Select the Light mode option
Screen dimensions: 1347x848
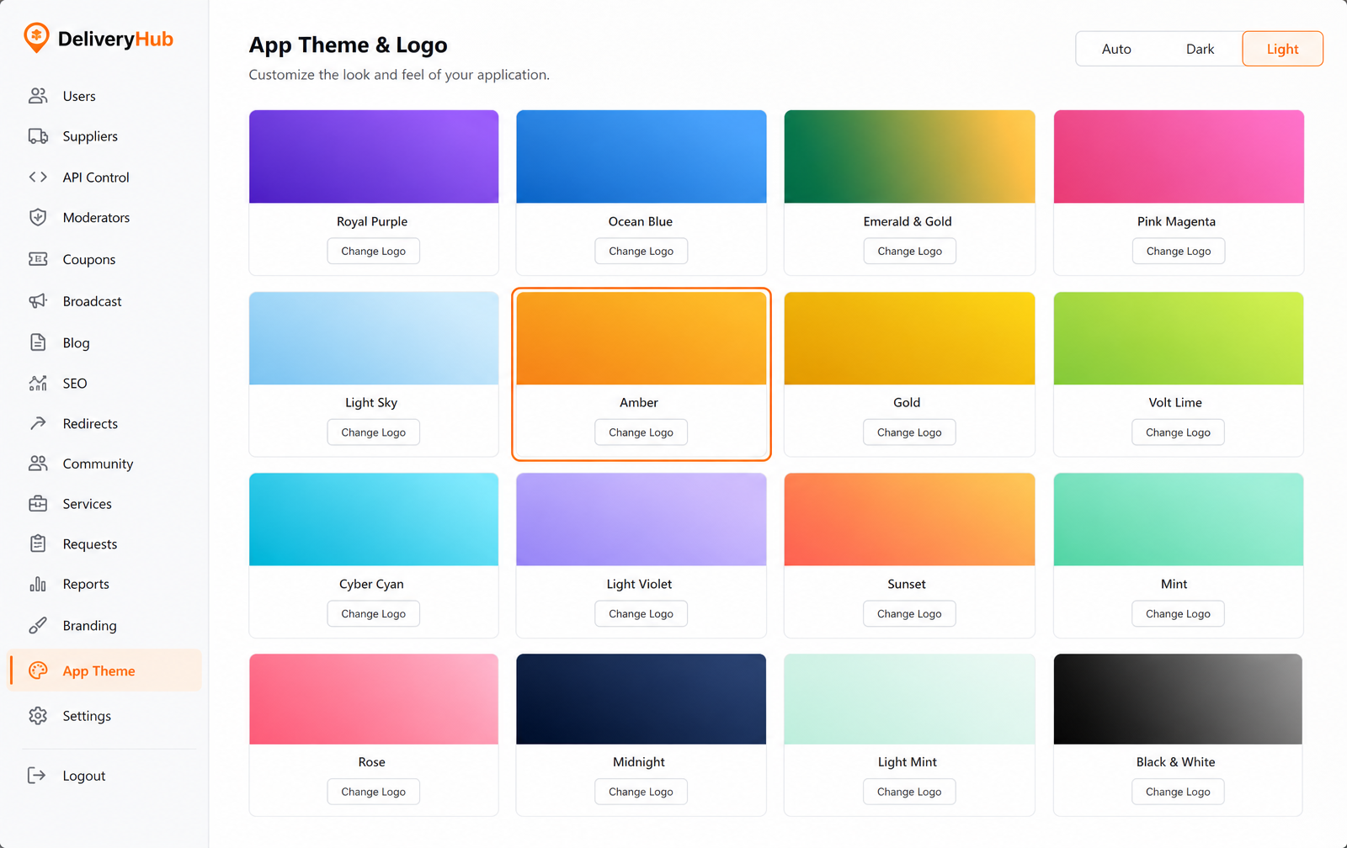click(1282, 49)
